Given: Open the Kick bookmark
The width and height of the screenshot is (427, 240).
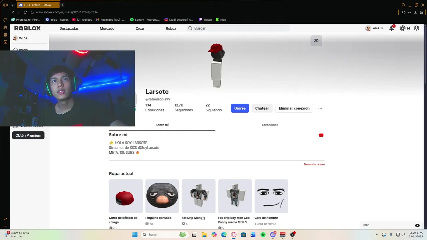Looking at the screenshot, I should click(221, 20).
